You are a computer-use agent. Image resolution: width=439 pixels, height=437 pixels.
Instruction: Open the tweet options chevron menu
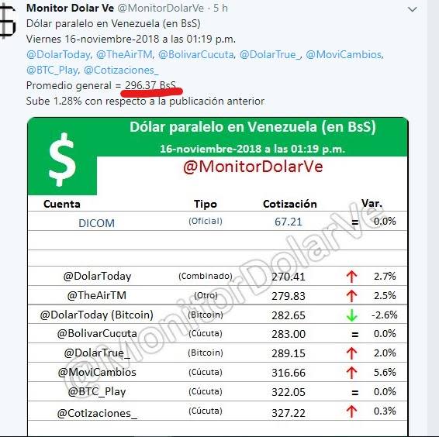pyautogui.click(x=412, y=9)
